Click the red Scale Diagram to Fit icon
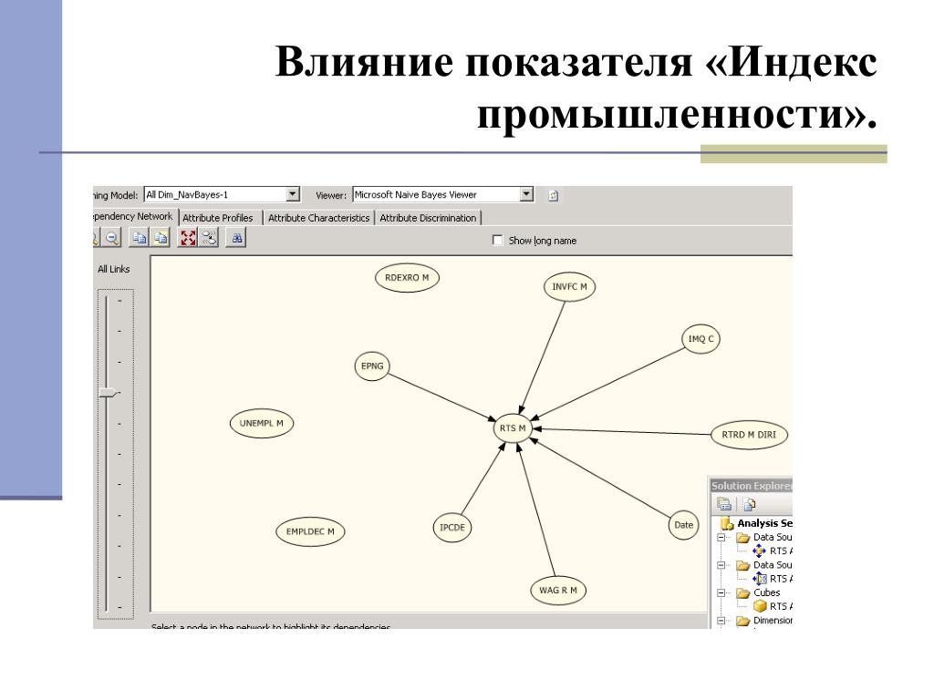This screenshot has height=700, width=934. point(188,239)
